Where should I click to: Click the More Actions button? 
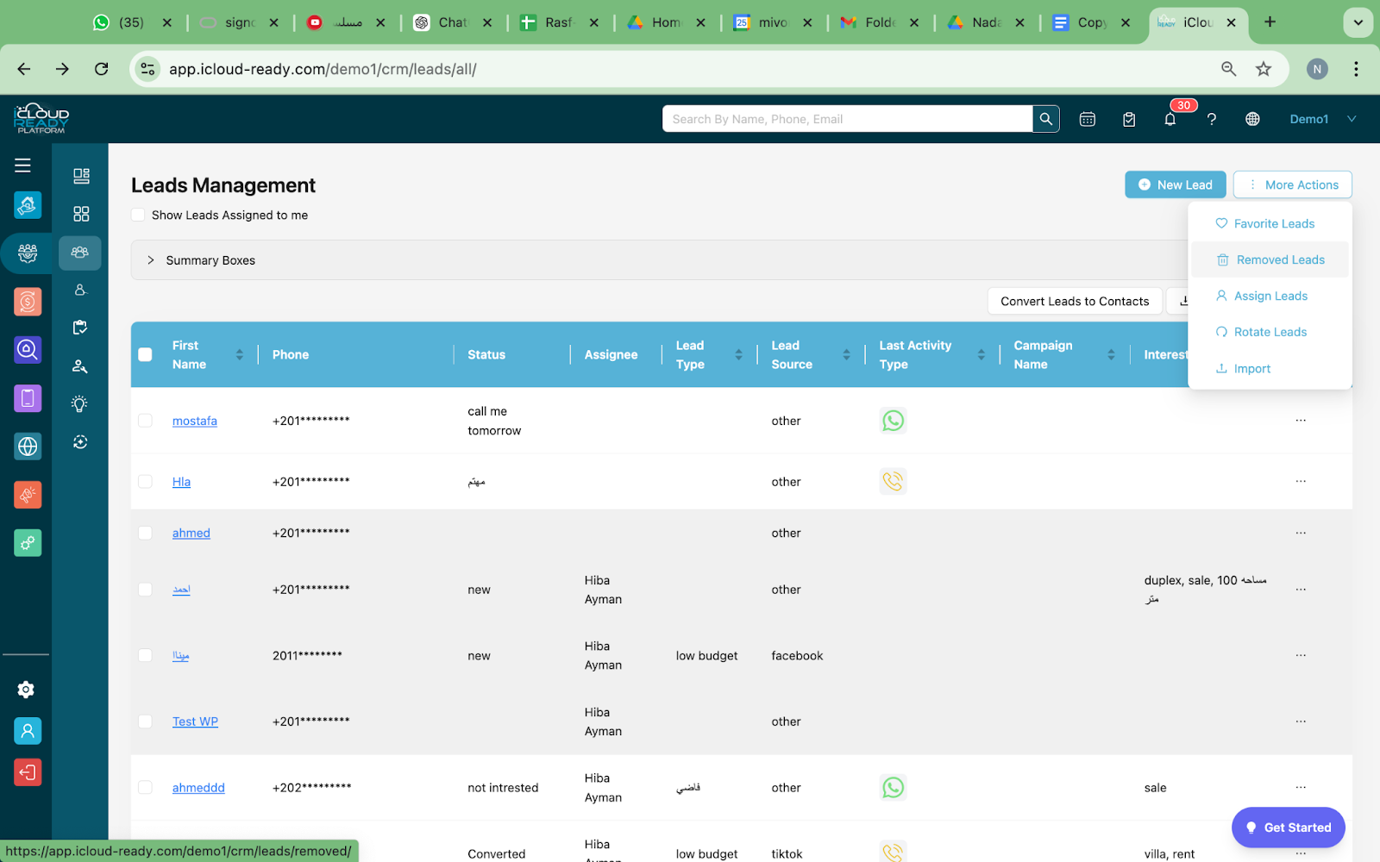click(1292, 184)
